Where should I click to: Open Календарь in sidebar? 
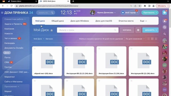click(10, 43)
